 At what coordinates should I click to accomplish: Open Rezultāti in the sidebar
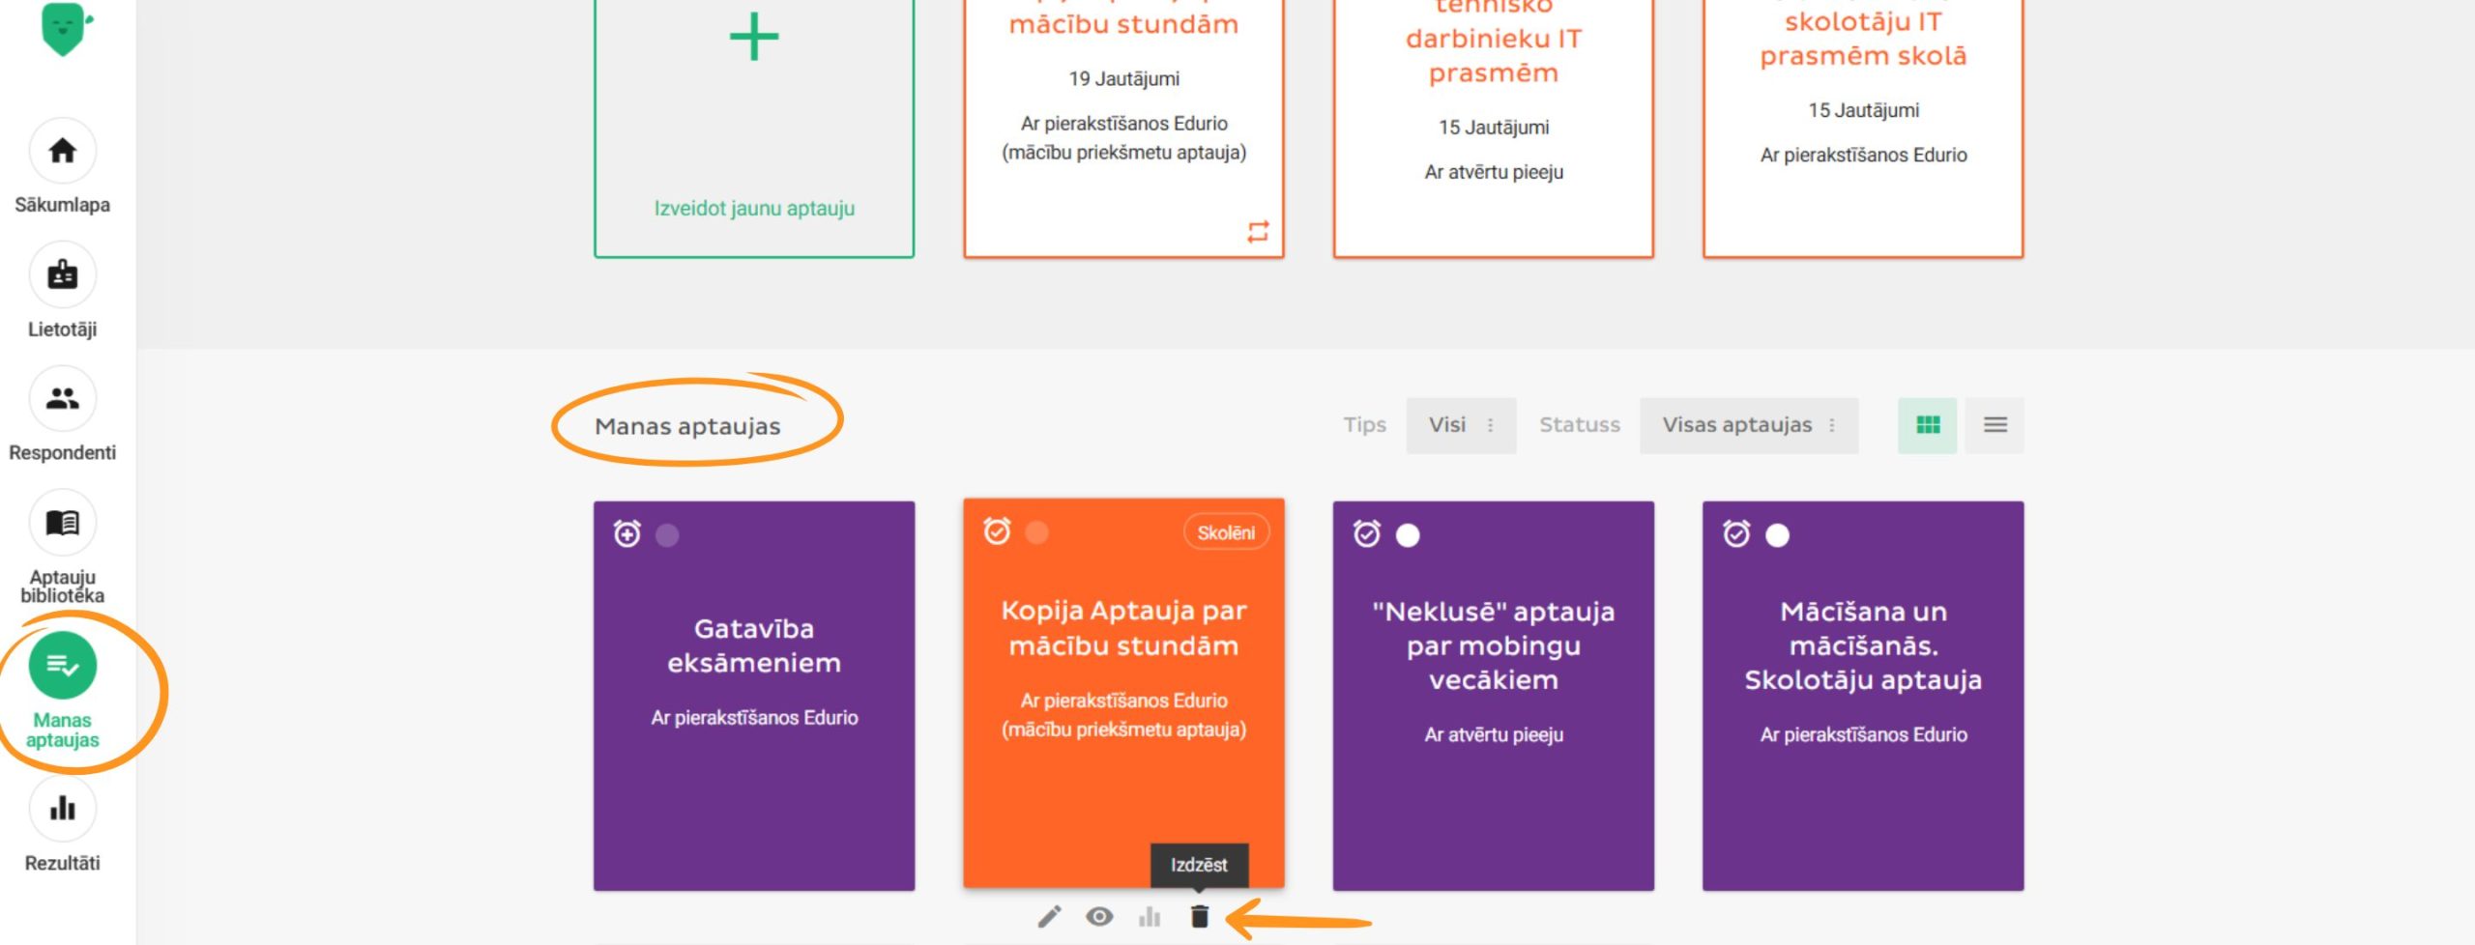pyautogui.click(x=63, y=808)
